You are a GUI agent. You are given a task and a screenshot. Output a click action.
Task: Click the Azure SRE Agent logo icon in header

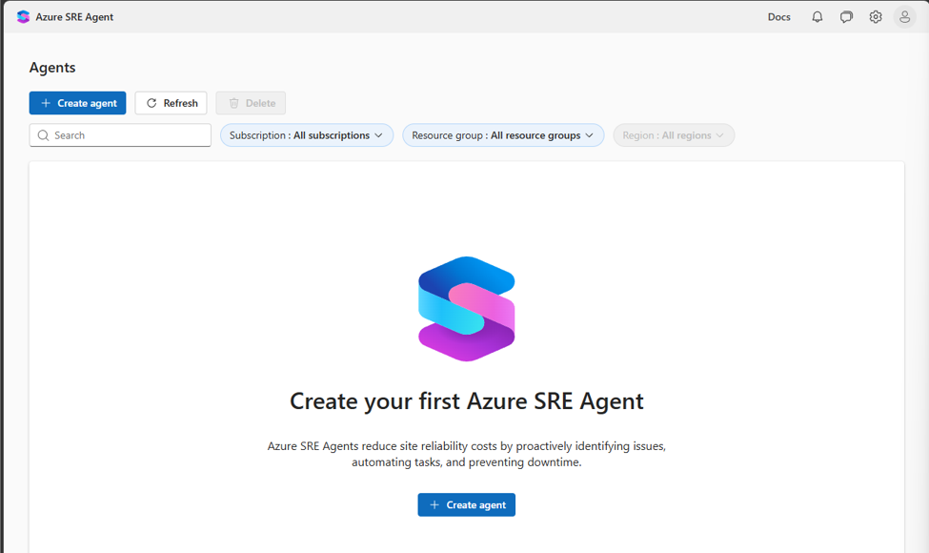pyautogui.click(x=23, y=16)
